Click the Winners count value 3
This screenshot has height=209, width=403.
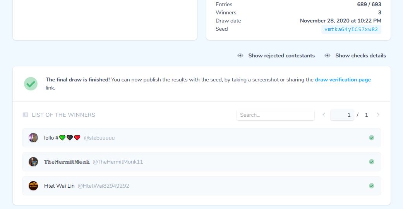coord(380,12)
